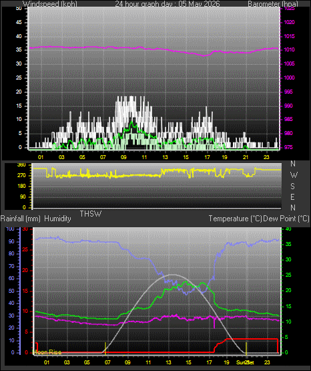Viewport: 311px width, 371px height.
Task: Click the SunSet marker label
Action: tap(246, 362)
